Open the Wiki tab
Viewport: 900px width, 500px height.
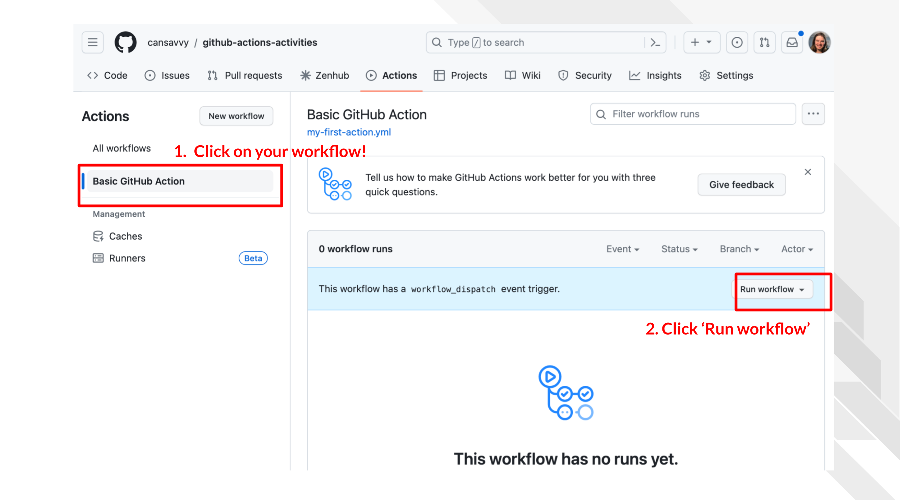523,75
